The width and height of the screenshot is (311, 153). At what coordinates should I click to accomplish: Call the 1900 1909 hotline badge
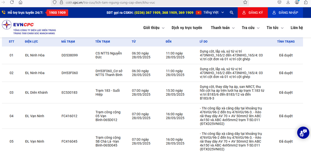point(57,13)
